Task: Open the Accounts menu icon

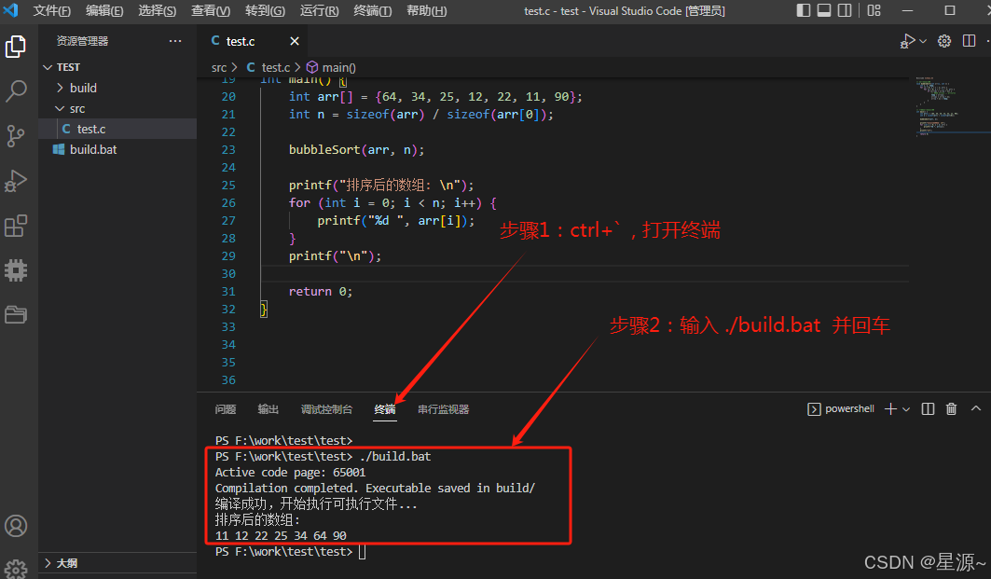Action: (x=16, y=526)
